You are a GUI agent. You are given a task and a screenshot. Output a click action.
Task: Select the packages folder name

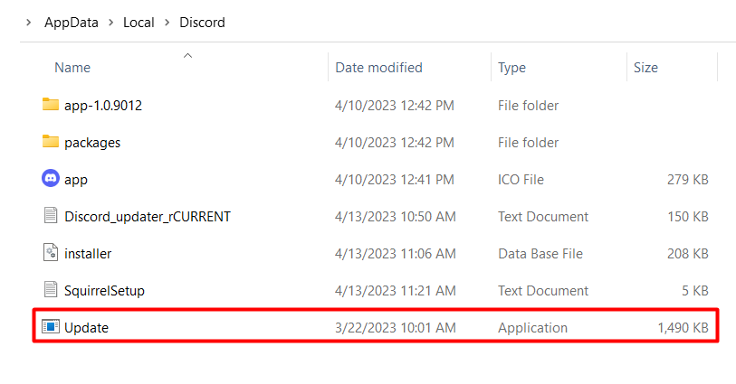click(92, 143)
